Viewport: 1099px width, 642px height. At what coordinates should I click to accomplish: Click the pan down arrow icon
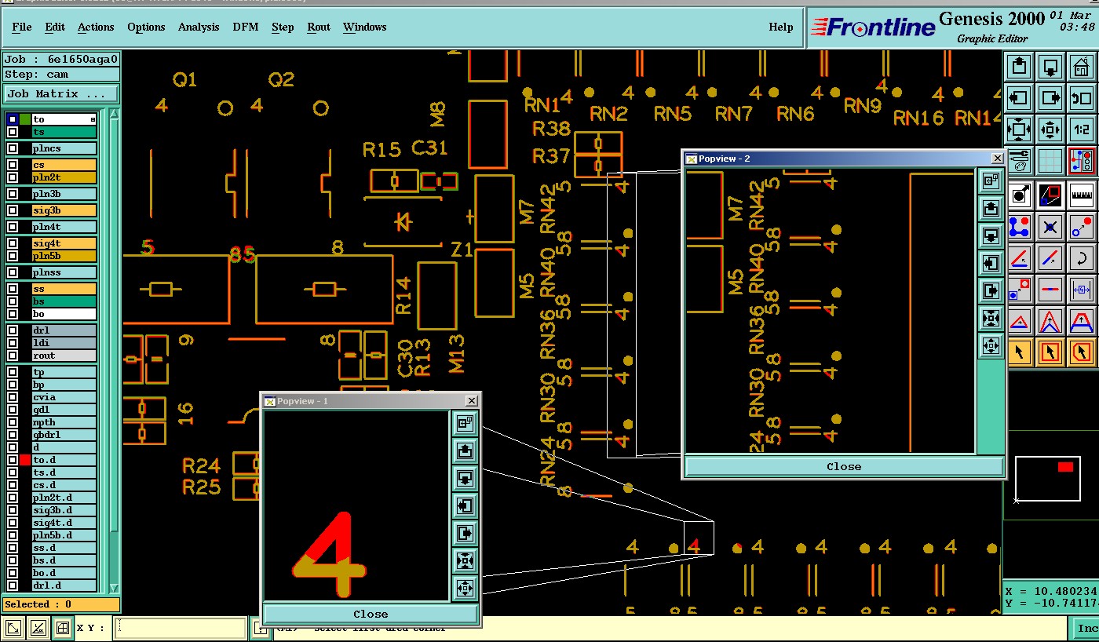click(x=1050, y=67)
